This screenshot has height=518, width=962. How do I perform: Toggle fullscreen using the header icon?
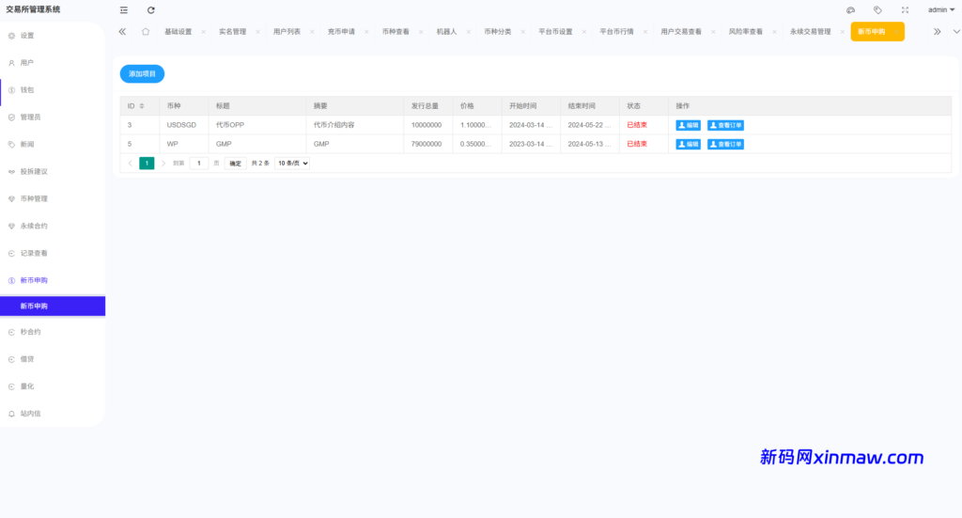905,9
